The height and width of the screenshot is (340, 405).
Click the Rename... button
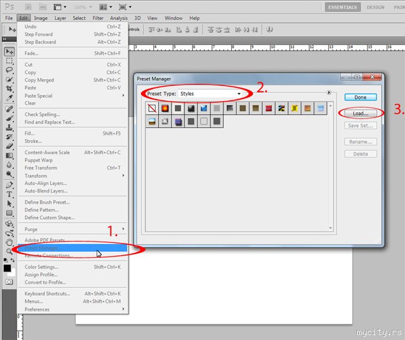[x=361, y=142]
